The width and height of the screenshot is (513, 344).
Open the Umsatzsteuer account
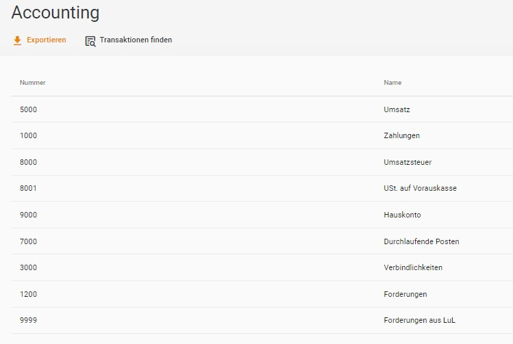(x=408, y=162)
